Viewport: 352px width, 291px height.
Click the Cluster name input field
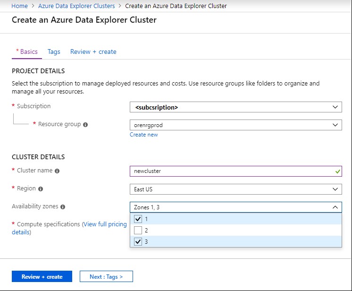236,171
